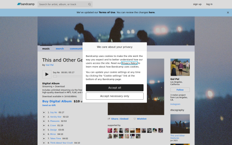Image resolution: width=232 pixels, height=145 pixels.
Task: Dismiss the Terms of Use banner
Action: (x=228, y=13)
